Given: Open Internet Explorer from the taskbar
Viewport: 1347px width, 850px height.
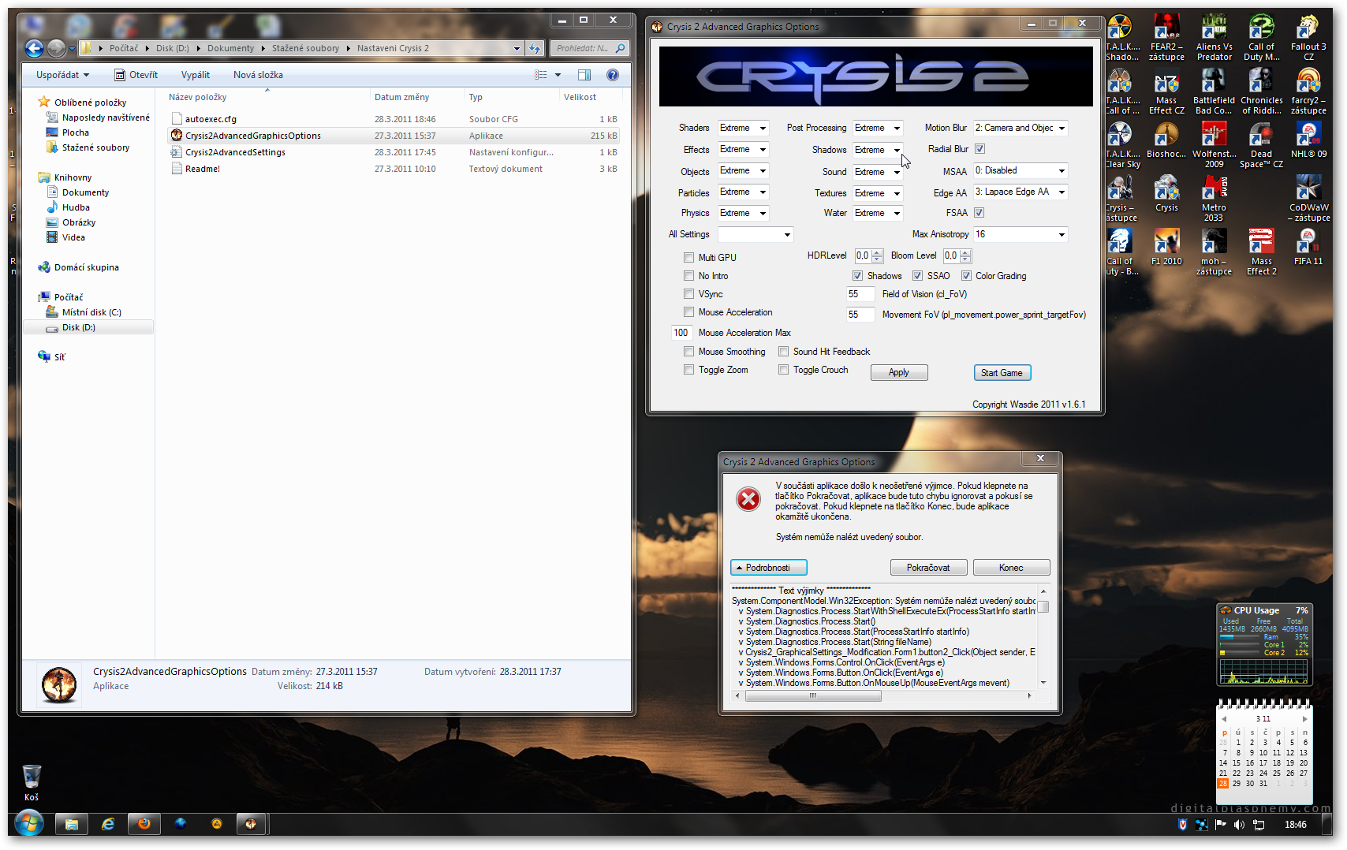Looking at the screenshot, I should pos(108,824).
